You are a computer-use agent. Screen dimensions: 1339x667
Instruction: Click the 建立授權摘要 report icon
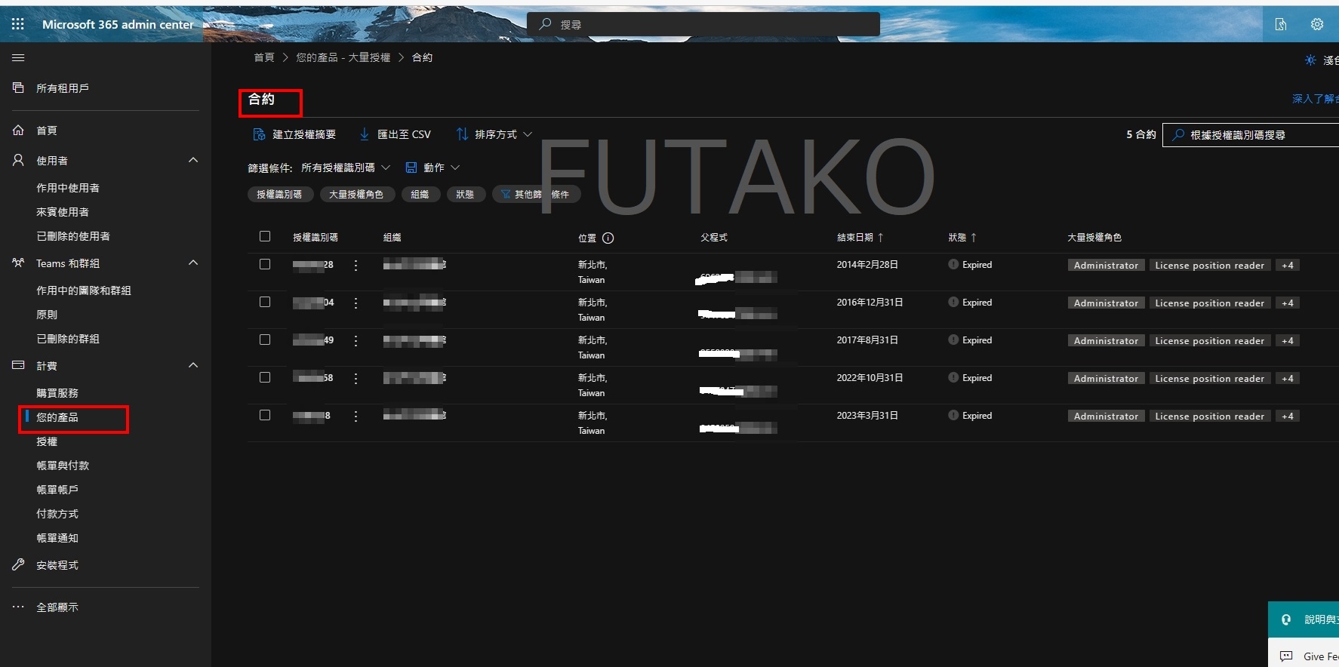(259, 134)
